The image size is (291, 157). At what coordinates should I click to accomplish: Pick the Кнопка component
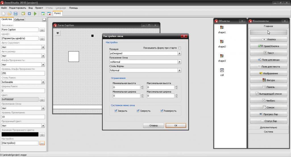point(269,39)
